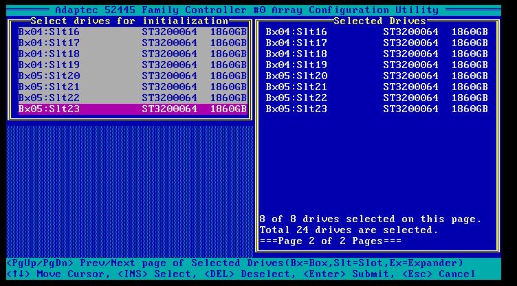Select drive Bx04:Slt17 in initialization list
Image resolution: width=517 pixels, height=286 pixels.
coord(133,43)
